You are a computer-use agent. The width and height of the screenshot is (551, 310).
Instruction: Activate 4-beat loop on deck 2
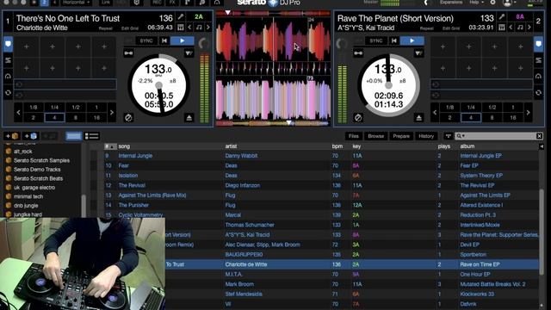click(x=471, y=117)
